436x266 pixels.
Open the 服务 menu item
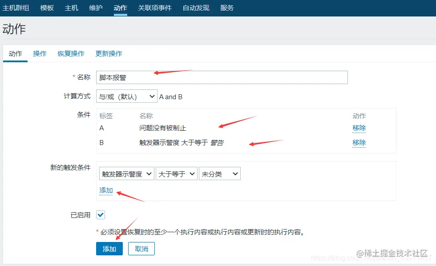coord(227,8)
